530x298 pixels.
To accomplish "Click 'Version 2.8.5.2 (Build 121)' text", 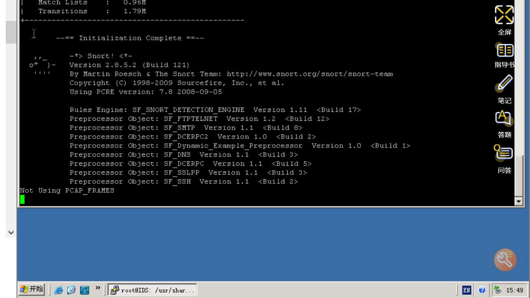I will click(x=129, y=65).
